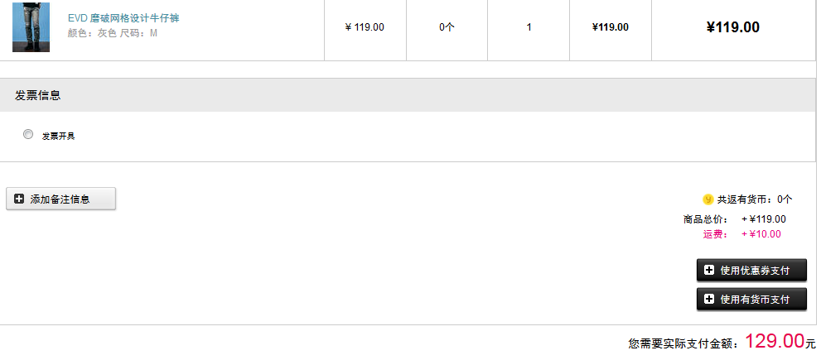Click the 商品总价 +¥119.00 line
The height and width of the screenshot is (360, 821).
click(735, 219)
